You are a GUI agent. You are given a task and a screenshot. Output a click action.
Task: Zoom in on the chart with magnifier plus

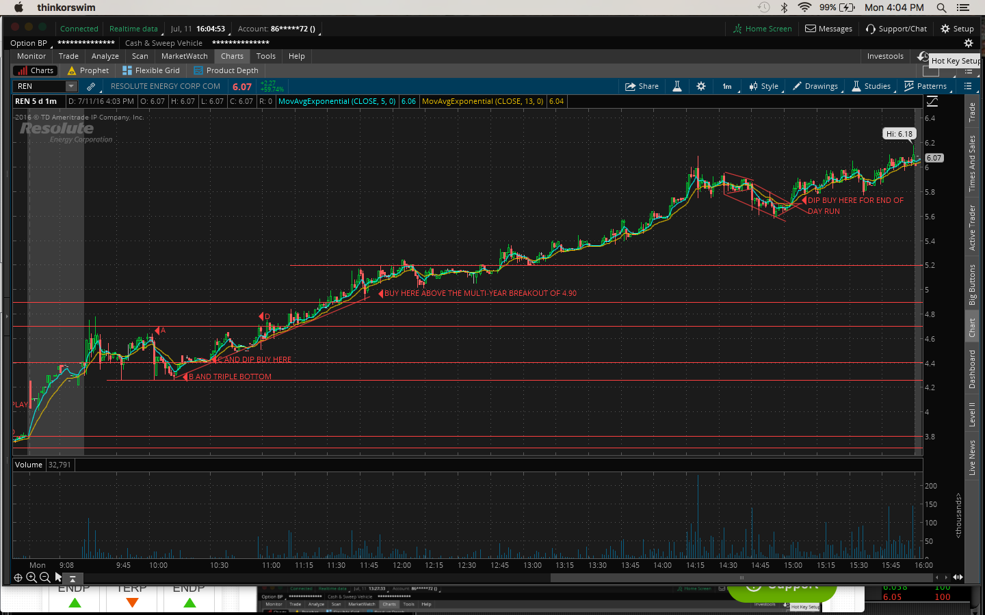(31, 577)
